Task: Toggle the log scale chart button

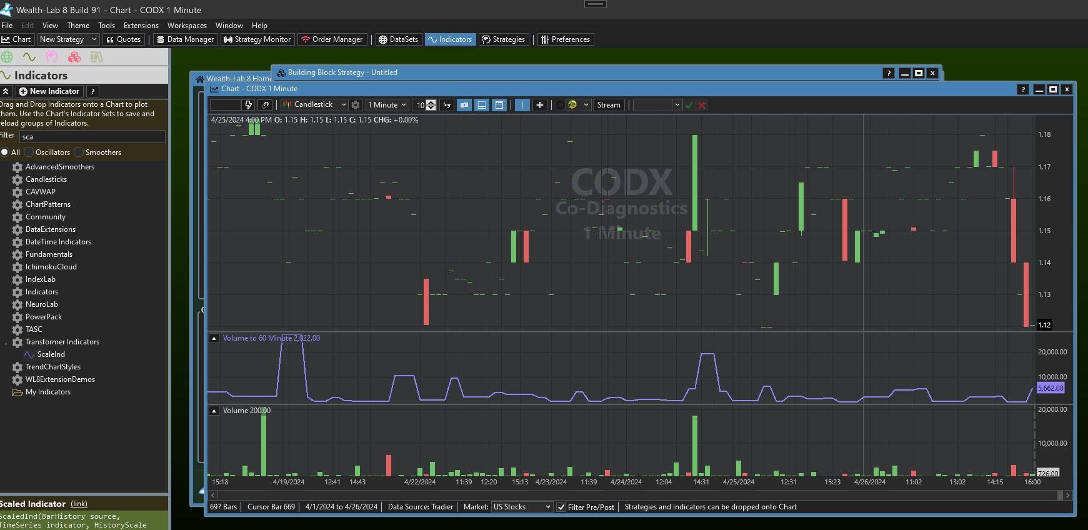Action: 447,105
